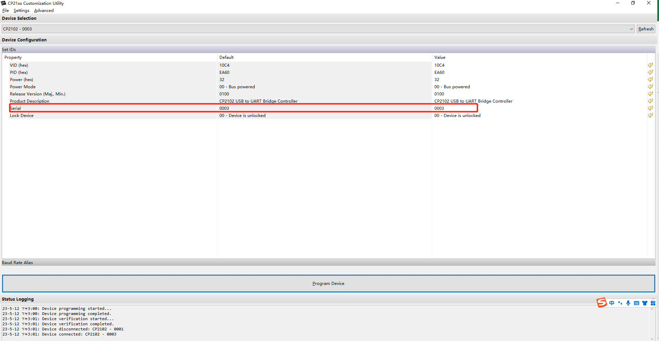659x341 pixels.
Task: Click the Program Device button
Action: [x=328, y=284]
